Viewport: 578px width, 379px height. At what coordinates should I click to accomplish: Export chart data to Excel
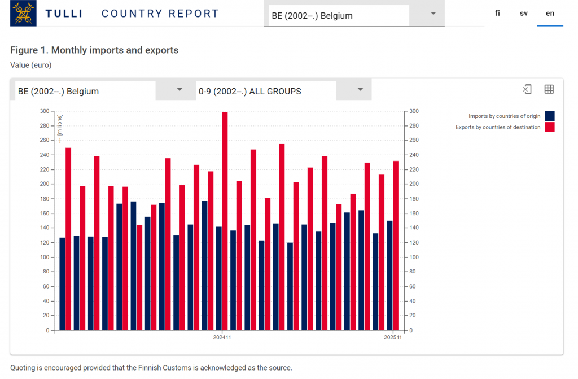527,89
